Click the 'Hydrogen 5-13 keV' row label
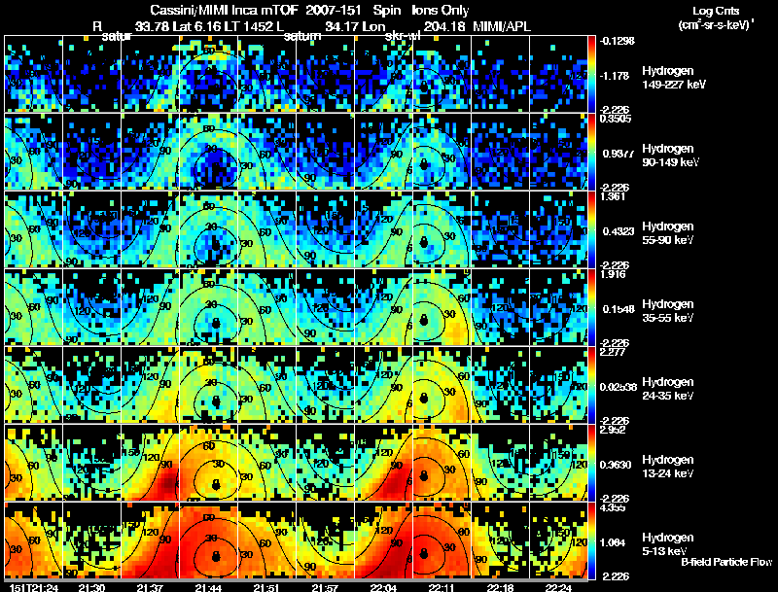 point(668,544)
